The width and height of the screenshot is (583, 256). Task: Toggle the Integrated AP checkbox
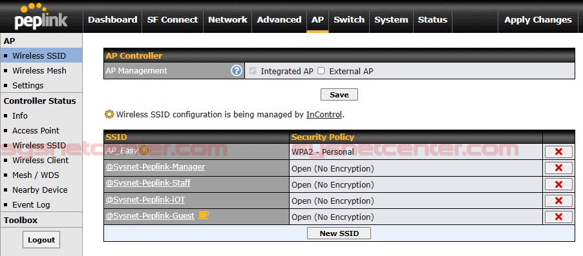pyautogui.click(x=253, y=71)
